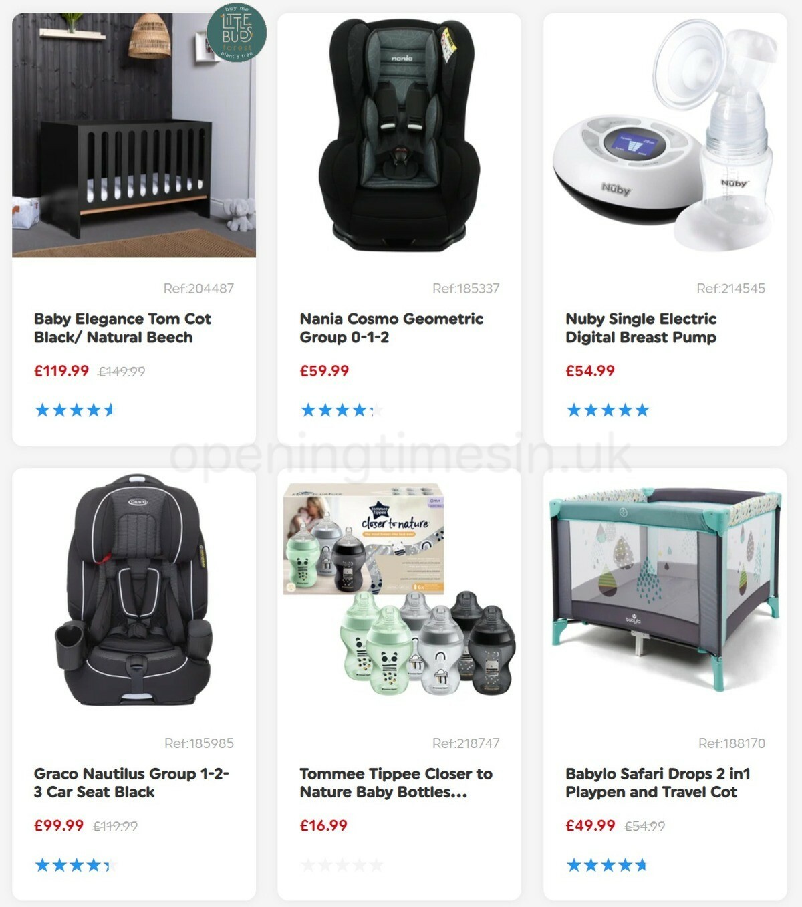Open Nania Cosmo Geometric Group 0-1-2 title
The width and height of the screenshot is (802, 907).
click(391, 328)
